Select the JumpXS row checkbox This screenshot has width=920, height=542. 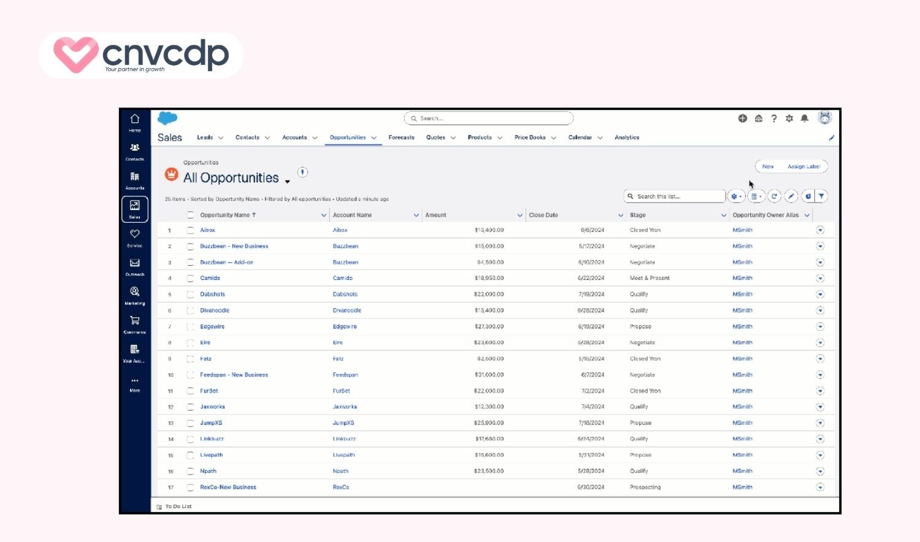pyautogui.click(x=190, y=423)
